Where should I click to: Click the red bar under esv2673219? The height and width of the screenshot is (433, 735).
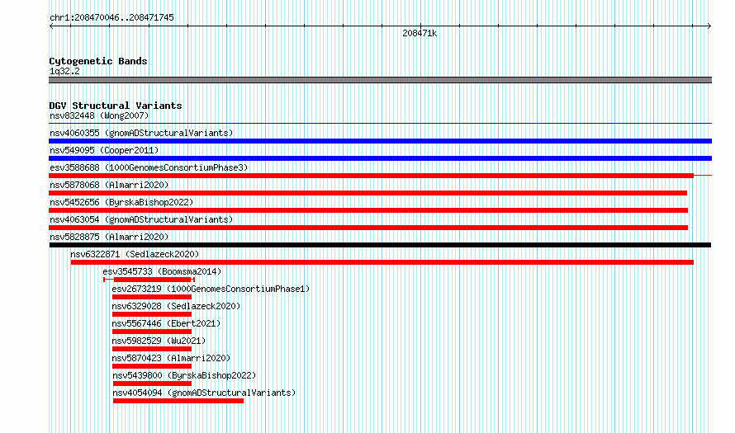point(152,297)
